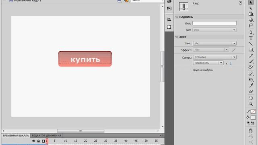Viewport: 258px width, 145px height.
Task: Open the sound Имя dropdown
Action: 215,43
